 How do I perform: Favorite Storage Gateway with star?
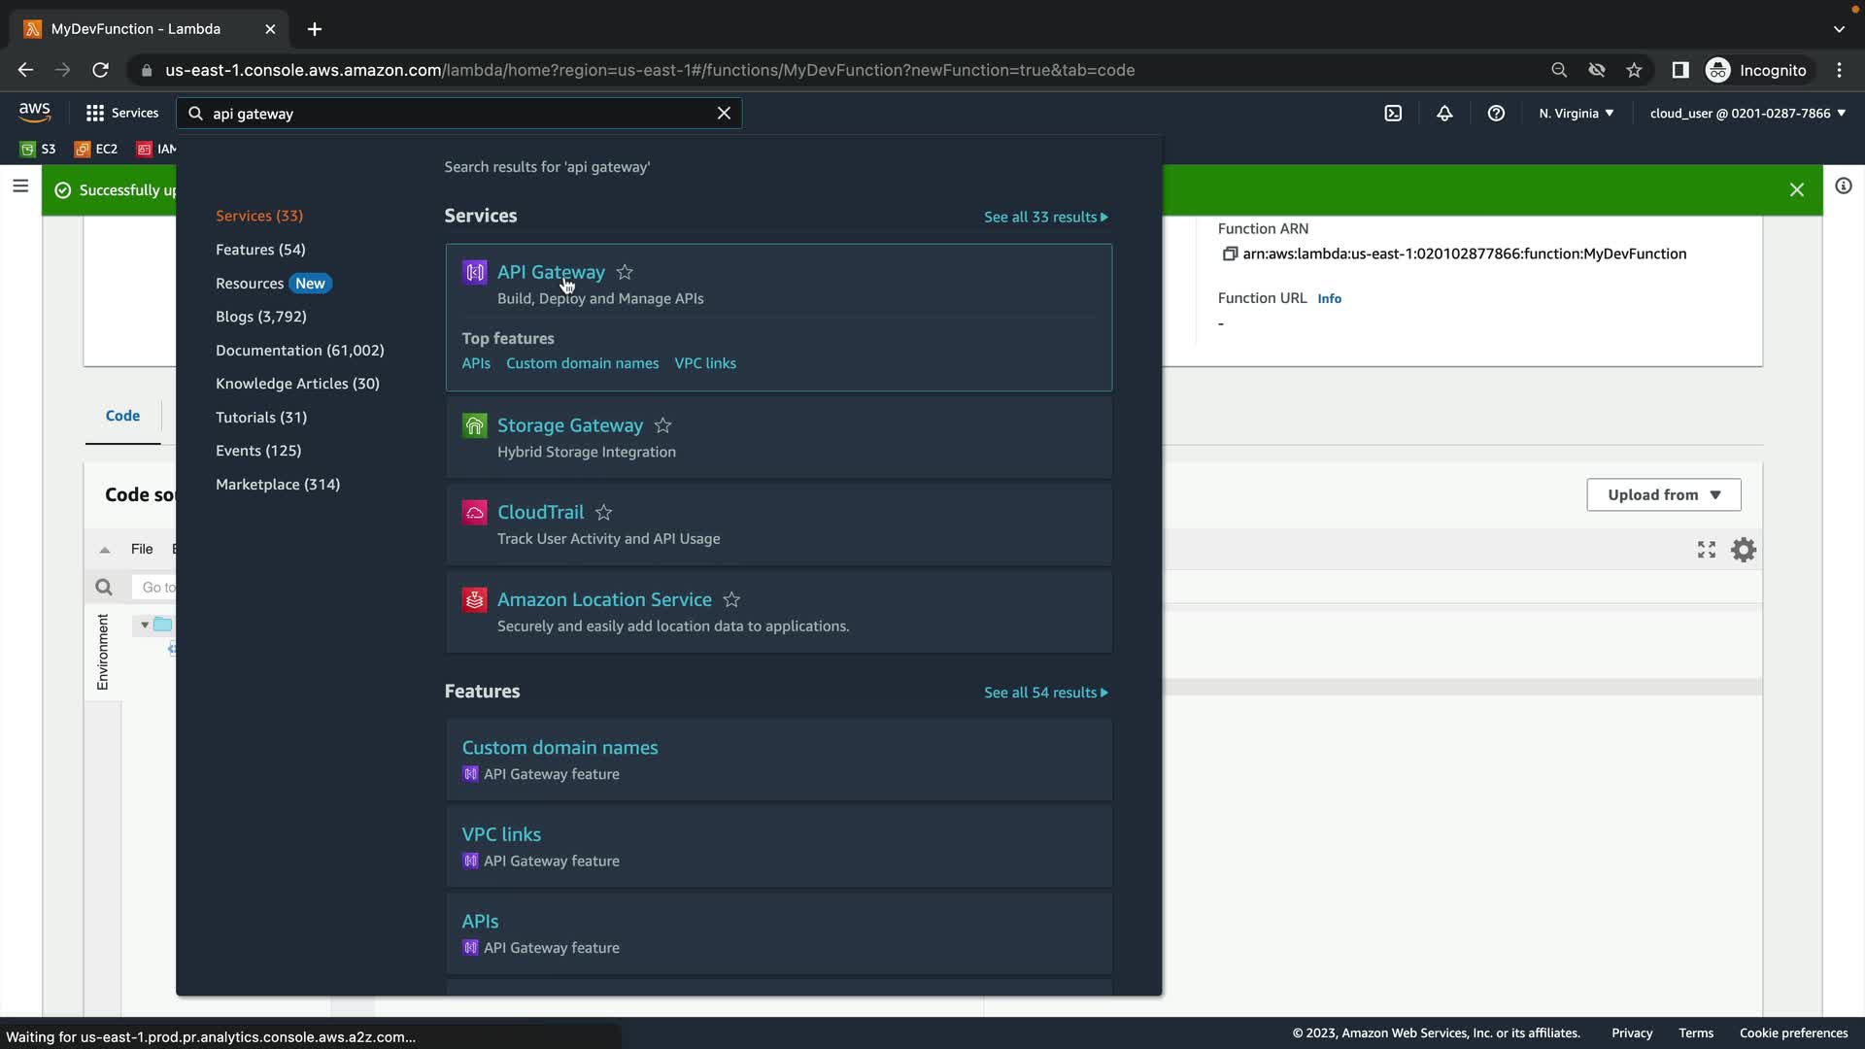click(x=662, y=425)
